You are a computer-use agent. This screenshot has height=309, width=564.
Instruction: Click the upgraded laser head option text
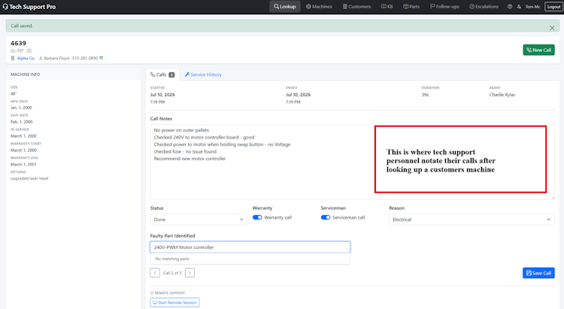click(29, 178)
